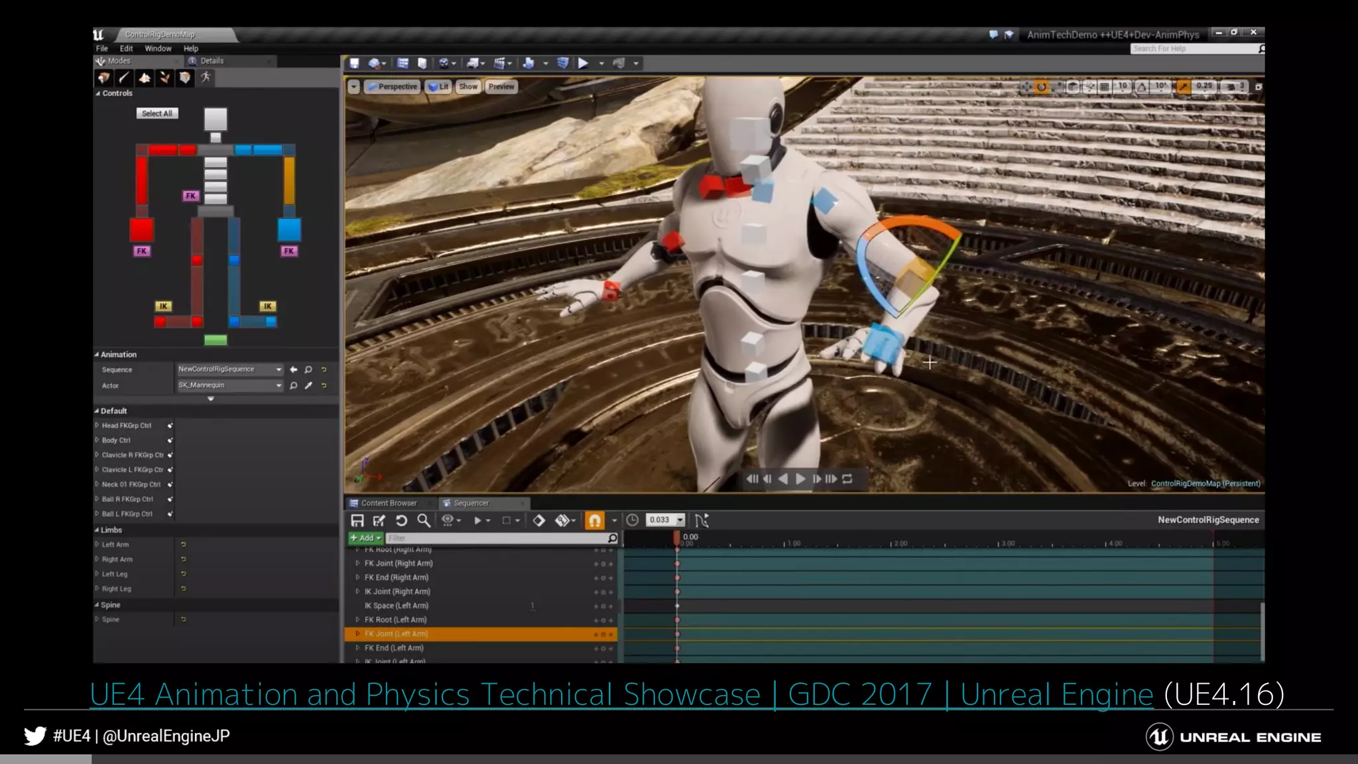1358x764 pixels.
Task: Click the Search For Help field
Action: click(1197, 48)
